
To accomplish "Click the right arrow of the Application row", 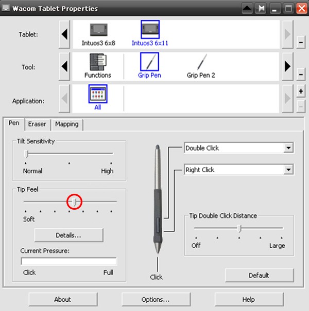I will [x=287, y=99].
